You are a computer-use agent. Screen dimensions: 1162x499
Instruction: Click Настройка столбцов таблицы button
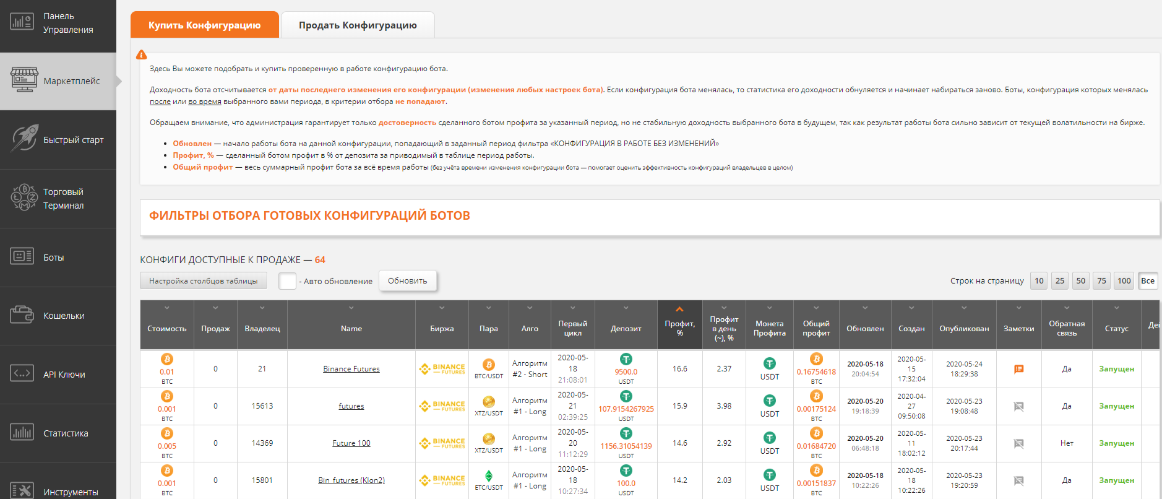click(203, 281)
